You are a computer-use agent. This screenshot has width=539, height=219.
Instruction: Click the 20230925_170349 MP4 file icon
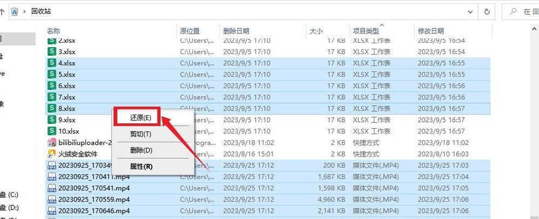(52, 165)
